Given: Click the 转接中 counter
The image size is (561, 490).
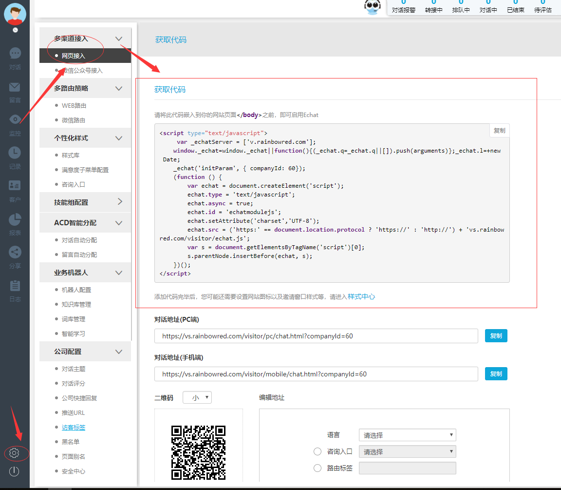Looking at the screenshot, I should (433, 7).
